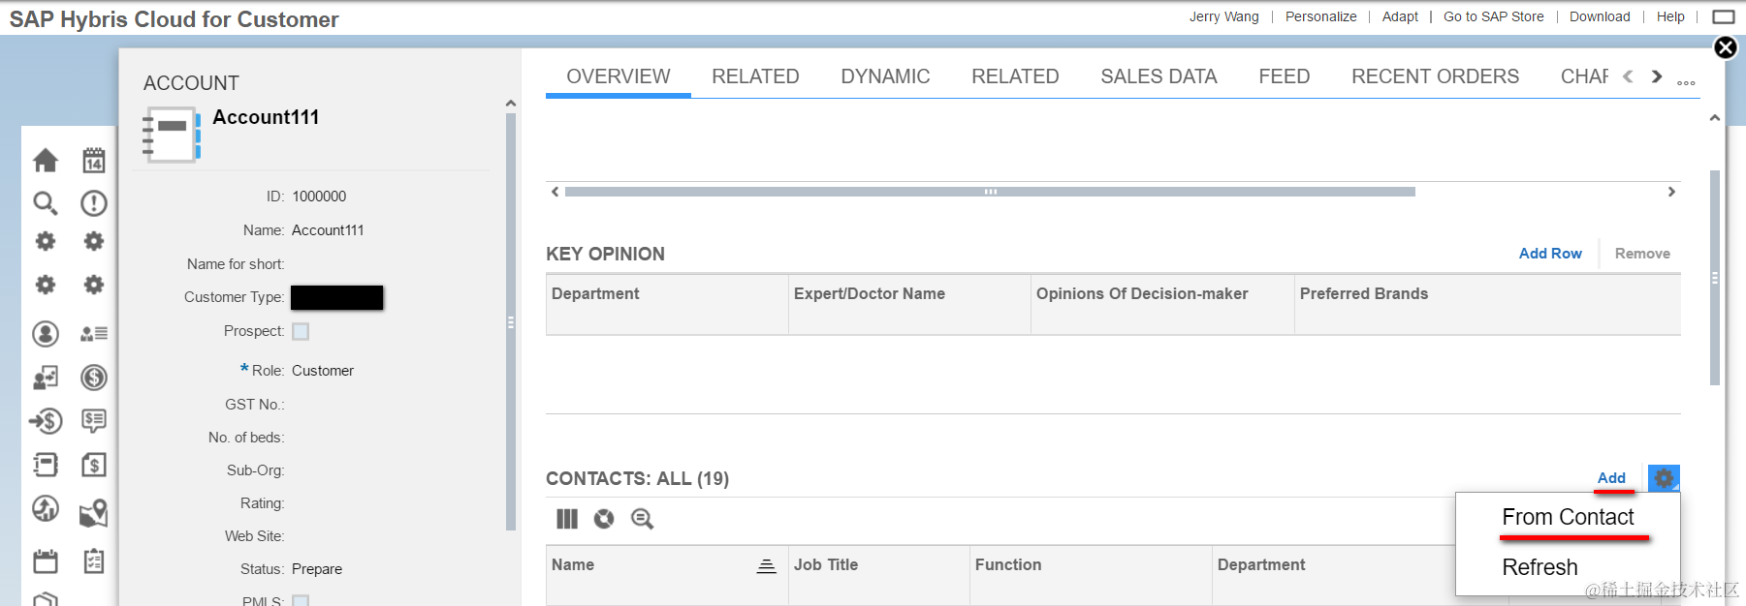Viewport: 1746px width, 606px height.
Task: Choose From Contact in the popup menu
Action: pos(1568,517)
